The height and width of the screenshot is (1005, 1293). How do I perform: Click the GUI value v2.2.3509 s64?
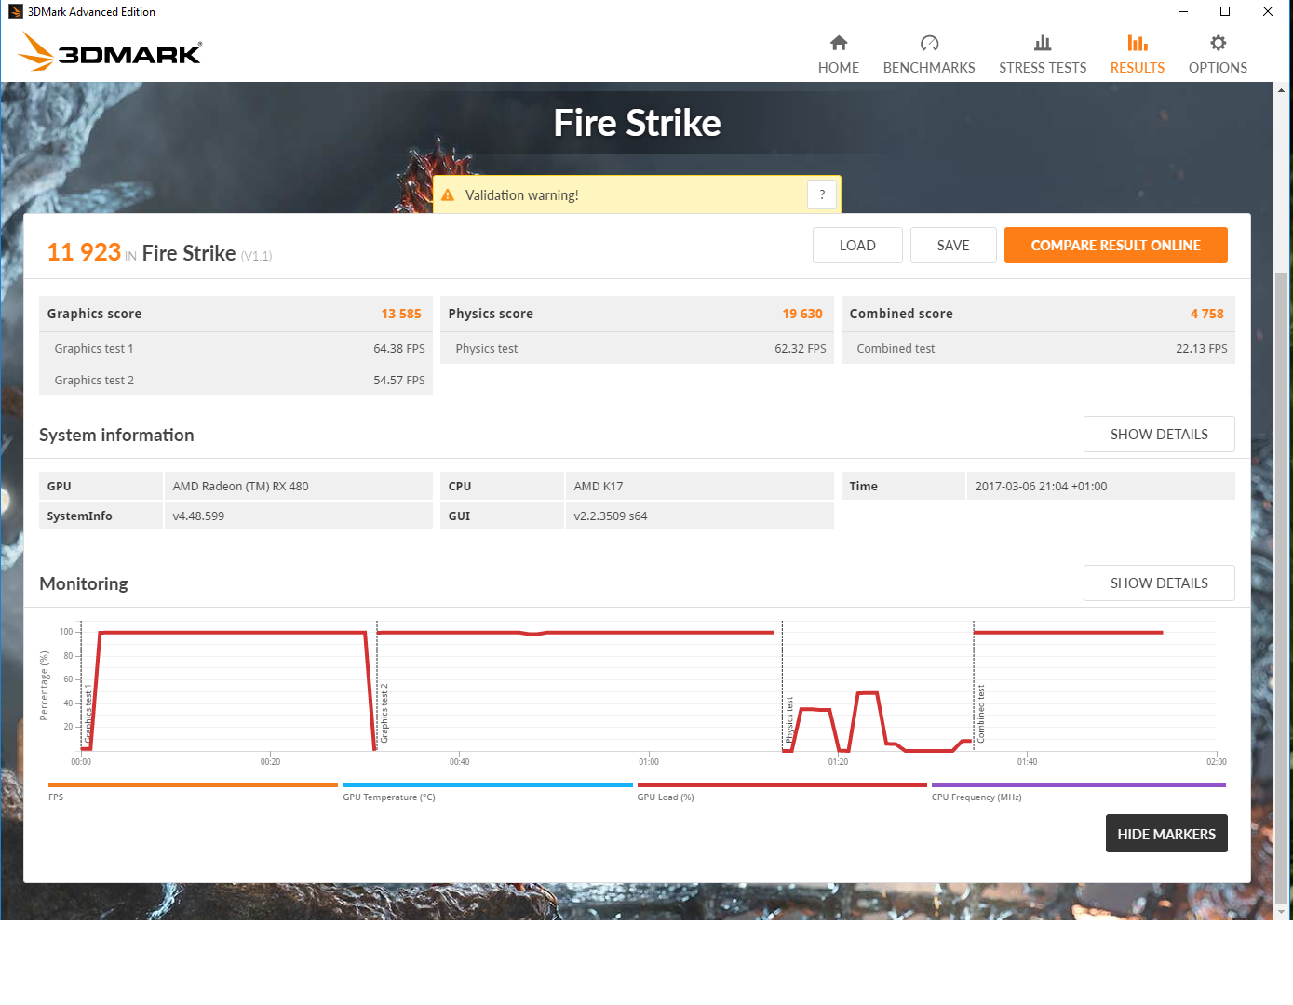611,516
